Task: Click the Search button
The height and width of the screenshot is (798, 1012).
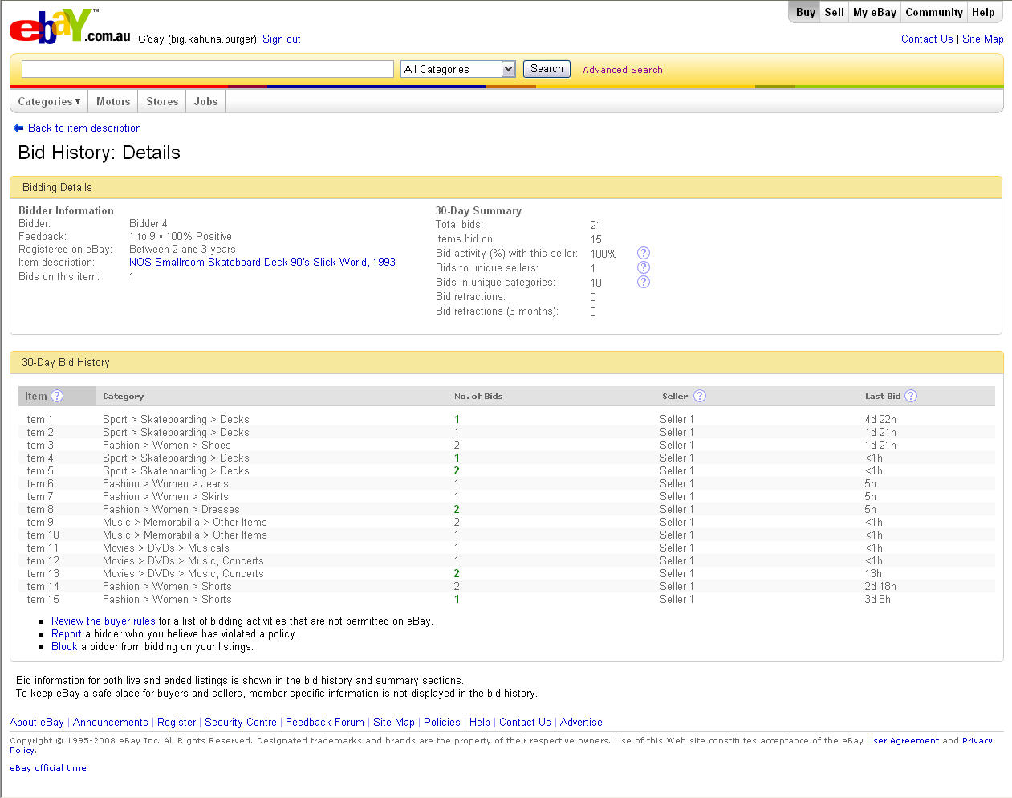Action: (547, 69)
